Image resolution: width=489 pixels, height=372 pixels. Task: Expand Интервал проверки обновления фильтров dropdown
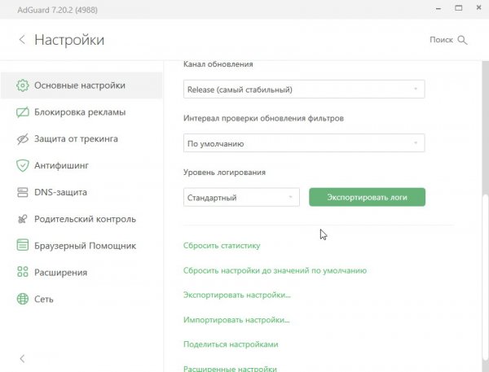click(304, 143)
